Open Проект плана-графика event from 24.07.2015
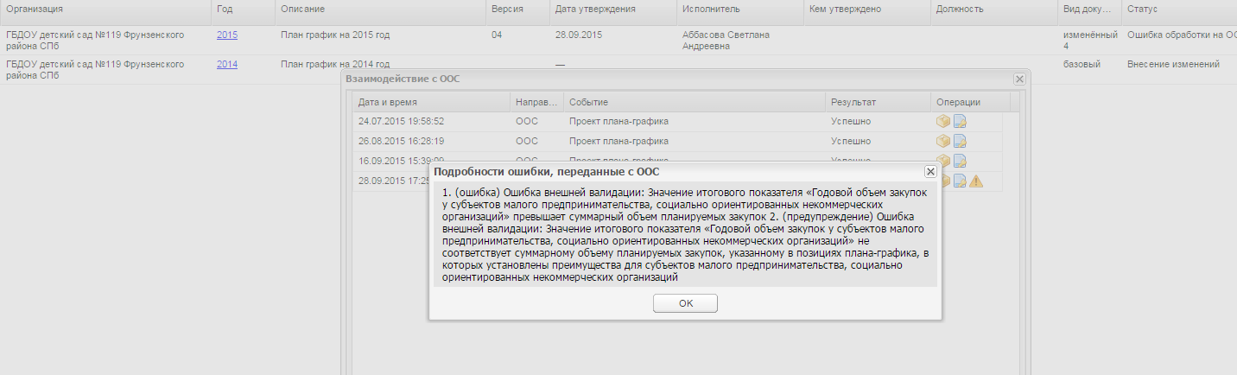Viewport: 1237px width, 375px height. click(x=618, y=121)
